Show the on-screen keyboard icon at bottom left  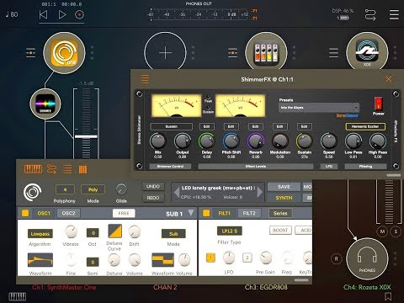point(18,296)
